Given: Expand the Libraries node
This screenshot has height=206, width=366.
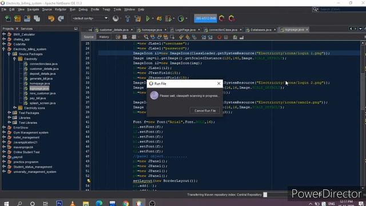Looking at the screenshot, I should (x=9, y=118).
